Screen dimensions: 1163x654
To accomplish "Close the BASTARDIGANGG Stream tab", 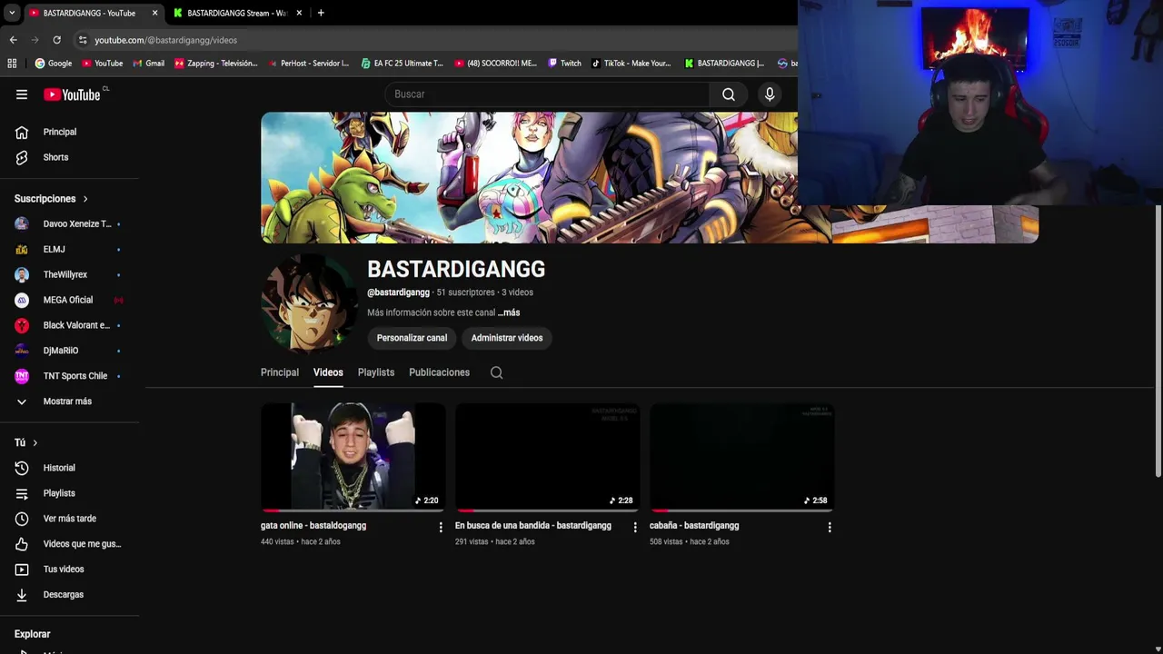I will click(x=299, y=13).
